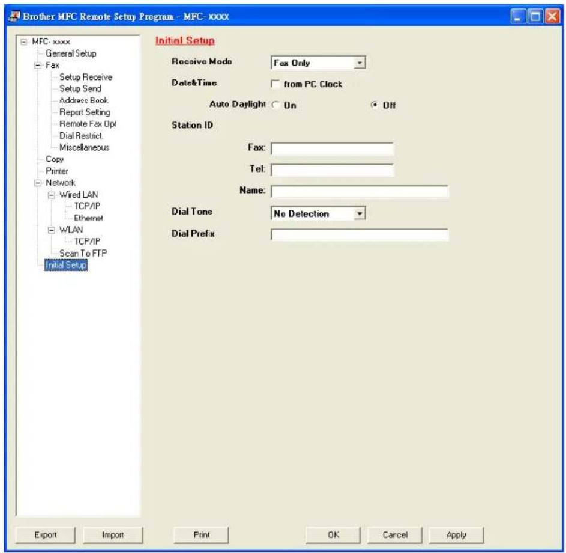This screenshot has width=566, height=553.
Task: Collapse the Network tree branch
Action: (38, 183)
